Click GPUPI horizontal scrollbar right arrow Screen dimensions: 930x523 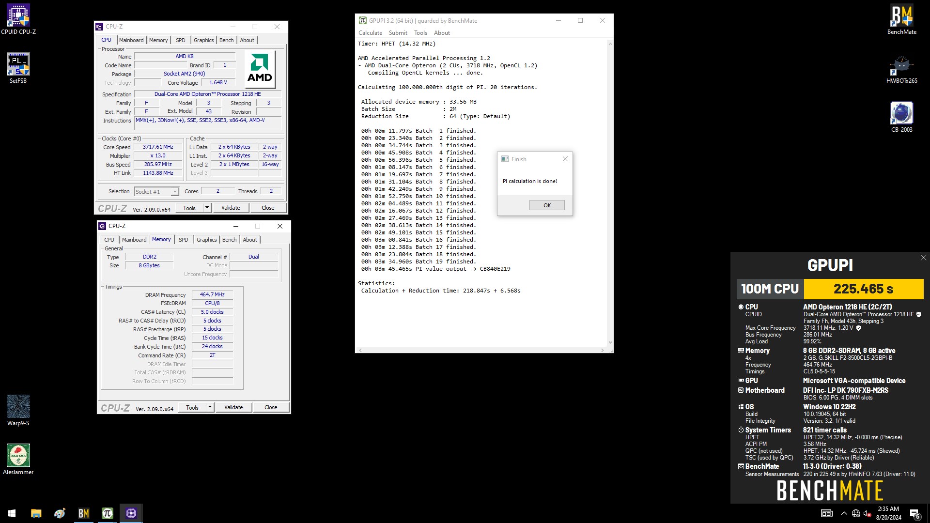(x=603, y=350)
